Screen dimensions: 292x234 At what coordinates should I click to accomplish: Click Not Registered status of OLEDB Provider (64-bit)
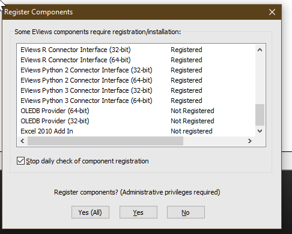pos(192,111)
